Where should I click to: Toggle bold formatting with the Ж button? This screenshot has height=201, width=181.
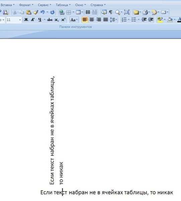(x=26, y=20)
